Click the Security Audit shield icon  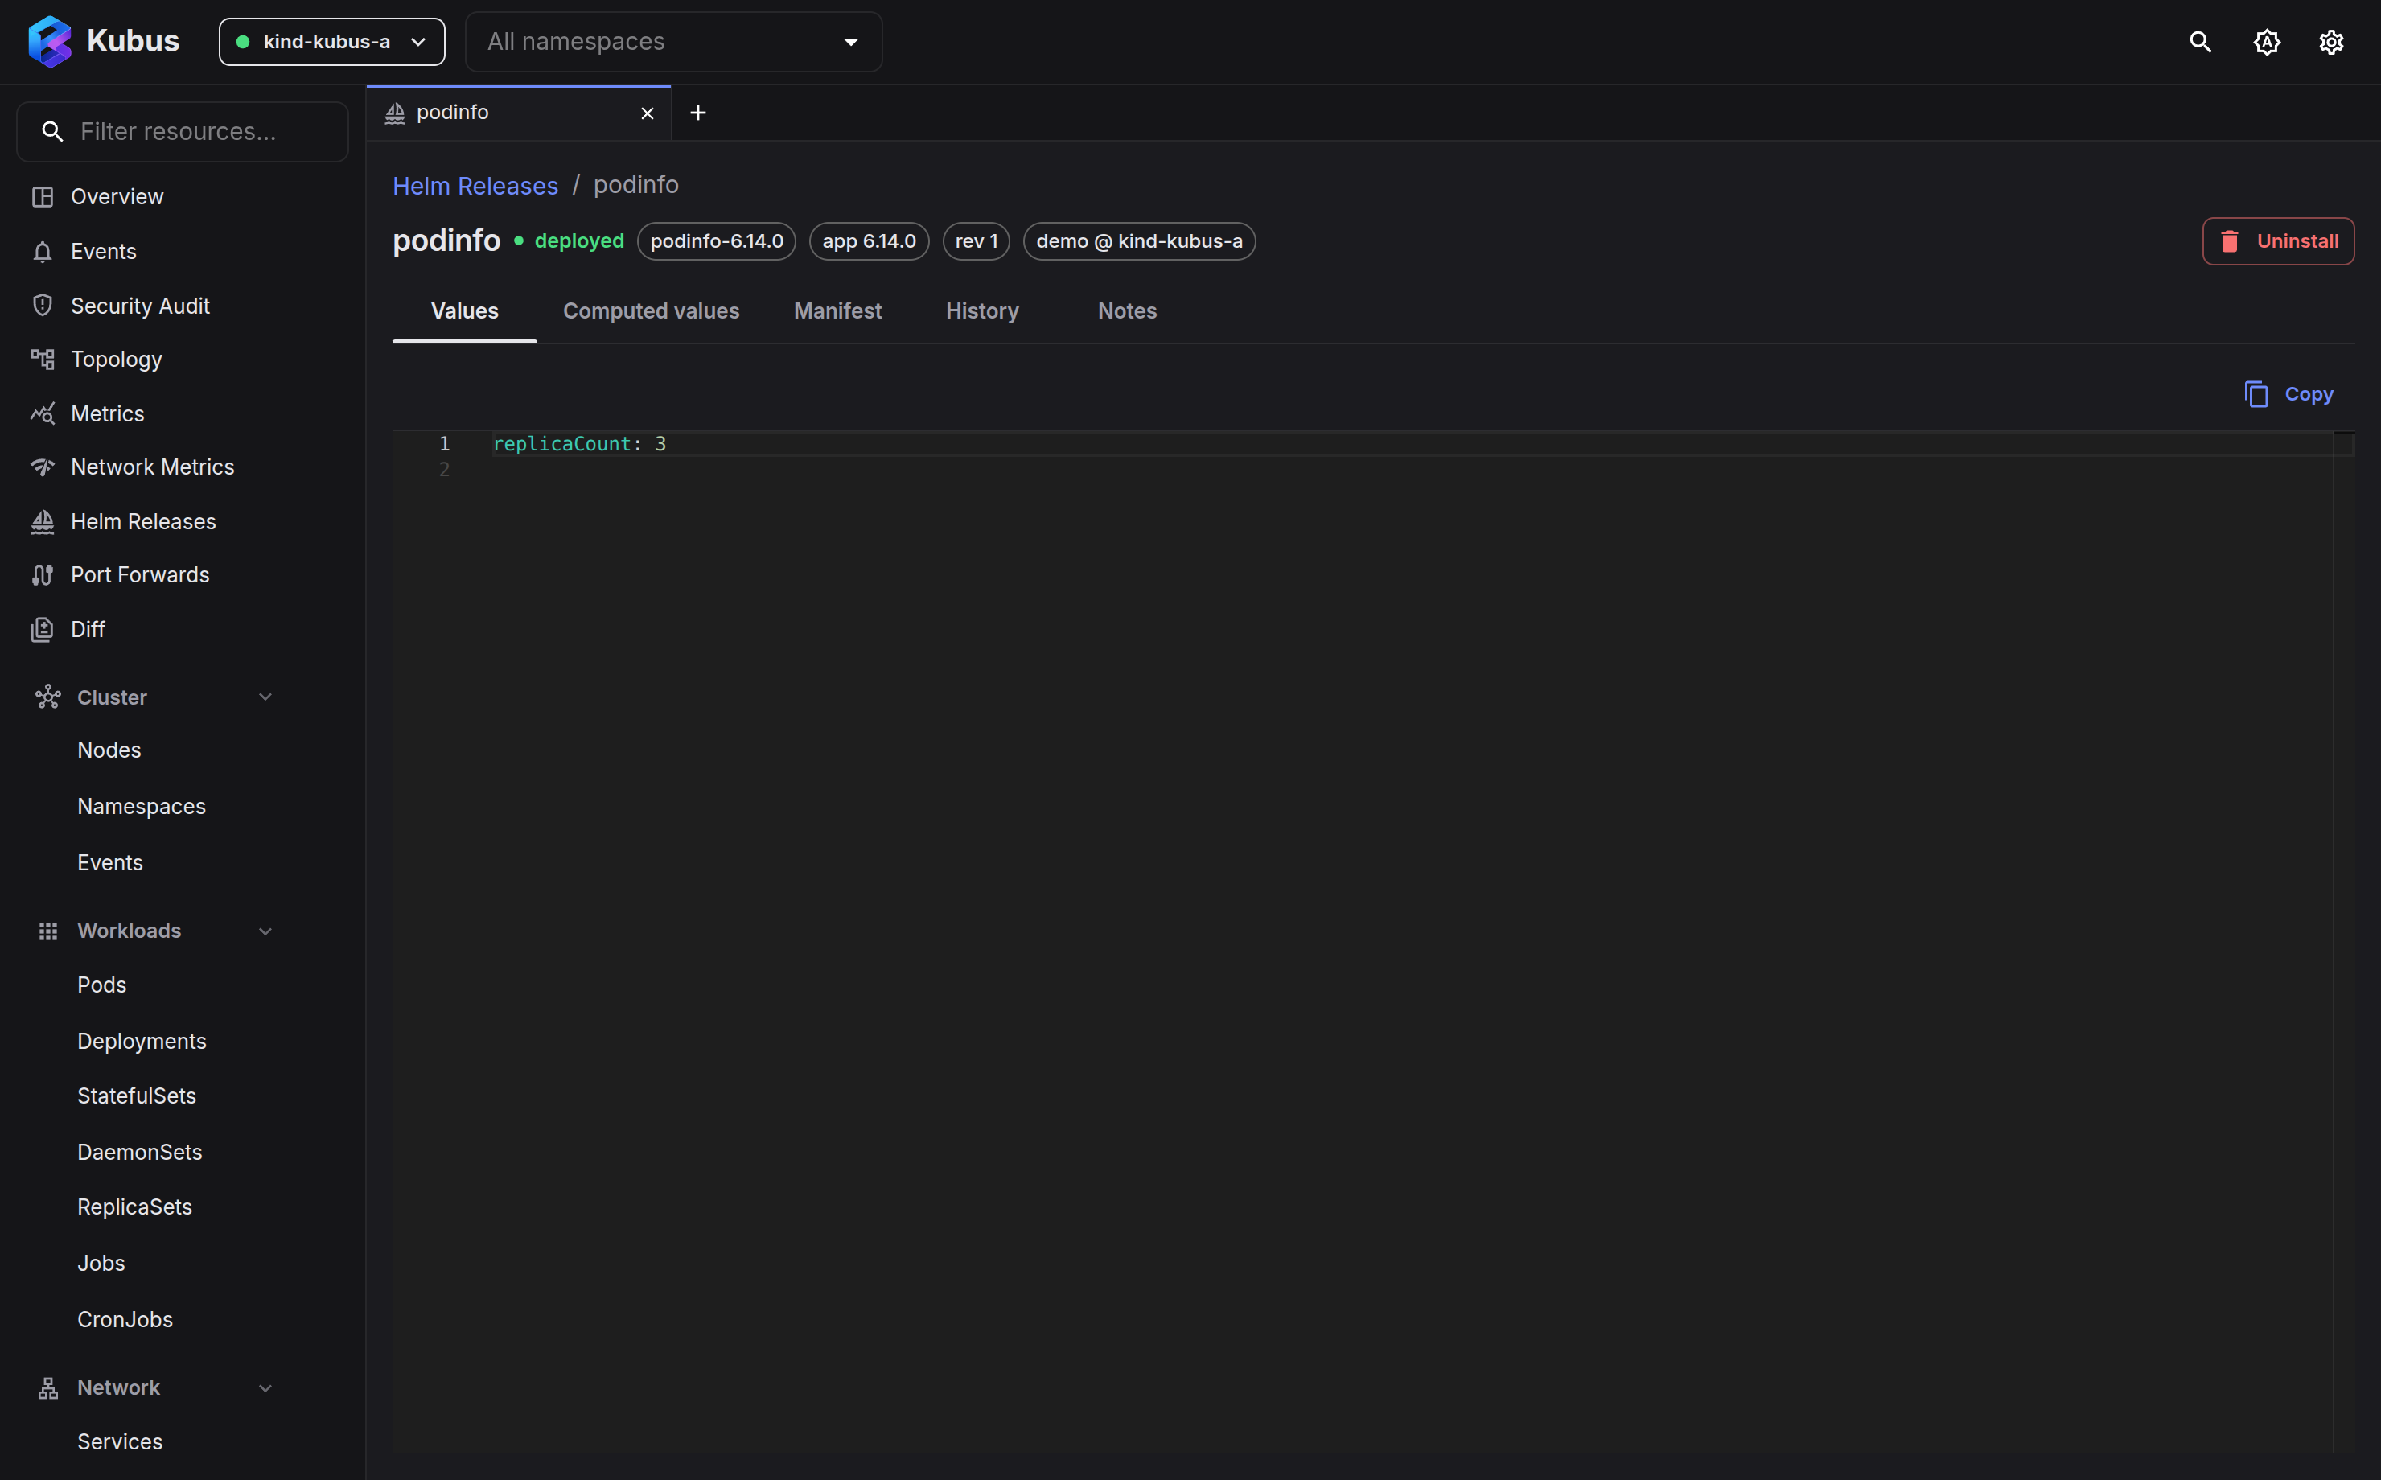(x=42, y=306)
